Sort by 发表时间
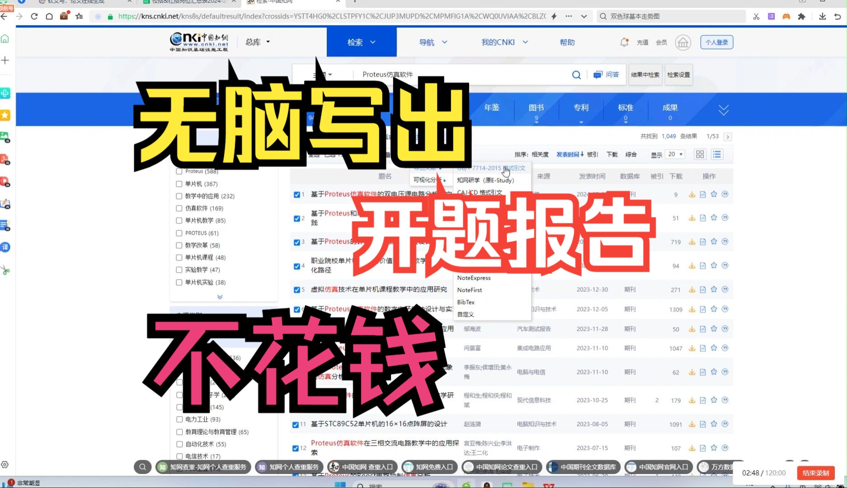Viewport: 847px width, 488px height. 569,155
